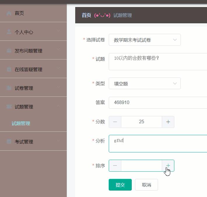The image size is (207, 197).
Task: Open the 选择试卷 dropdown
Action: coord(145,40)
